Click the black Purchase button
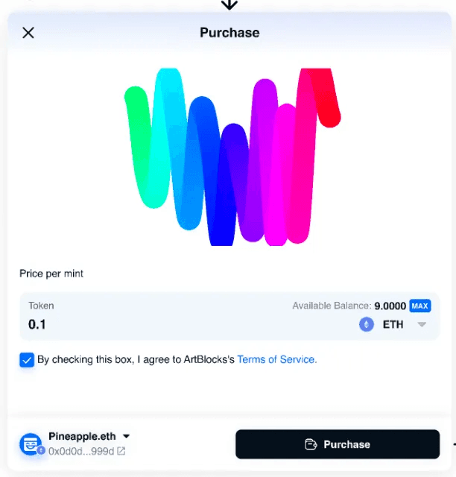Viewport: 456px width, 477px height. [338, 444]
